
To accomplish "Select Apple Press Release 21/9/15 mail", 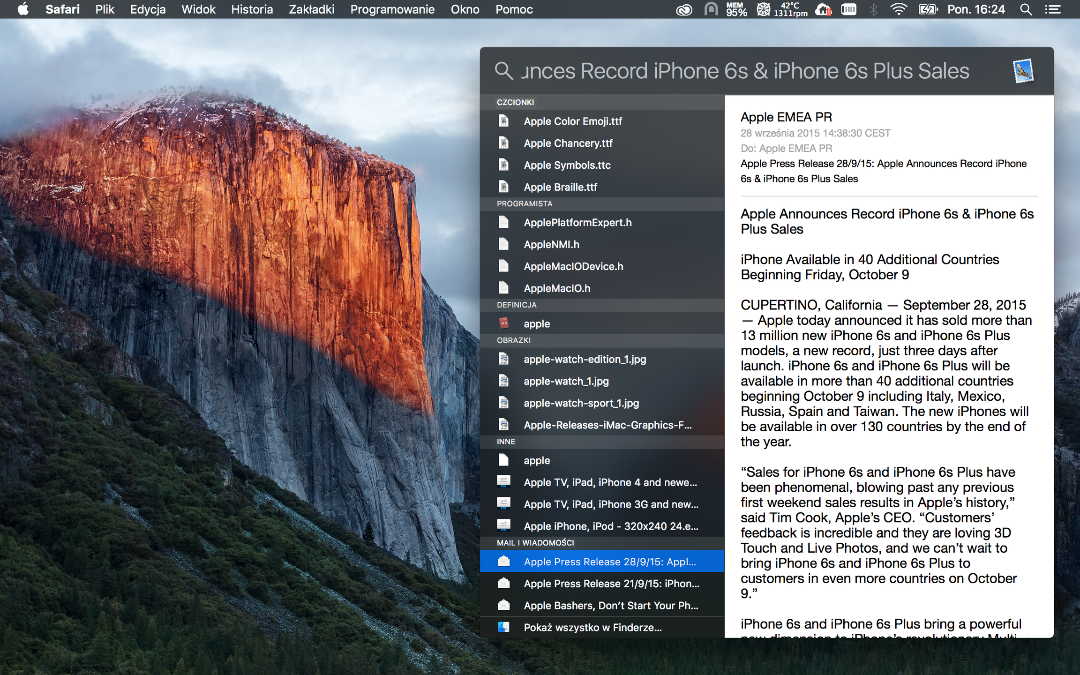I will coord(611,584).
